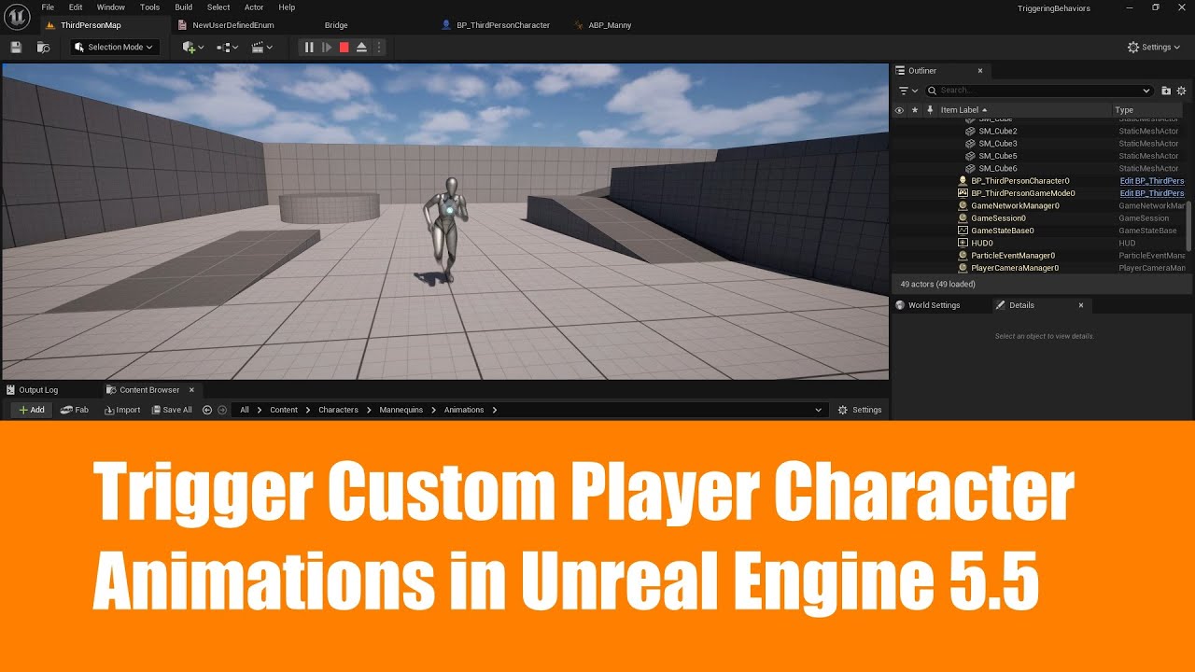This screenshot has height=672, width=1195.
Task: Open the Help menu
Action: pos(287,7)
